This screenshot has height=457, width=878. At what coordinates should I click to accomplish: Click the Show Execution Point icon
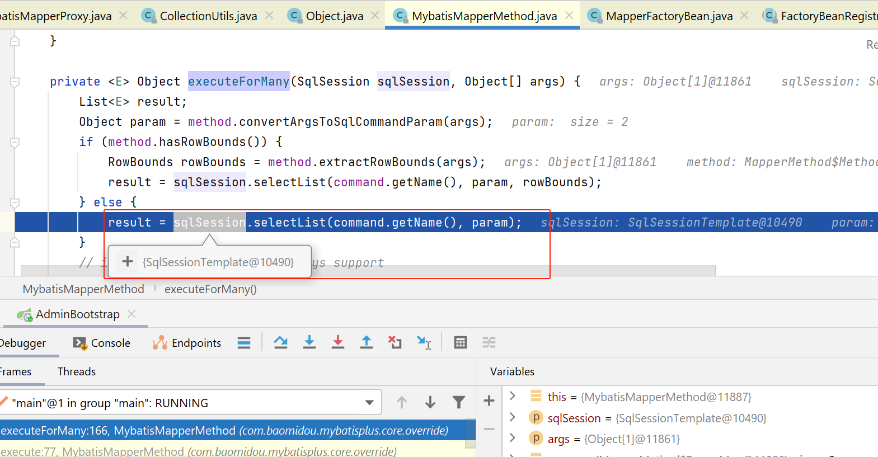coord(244,342)
